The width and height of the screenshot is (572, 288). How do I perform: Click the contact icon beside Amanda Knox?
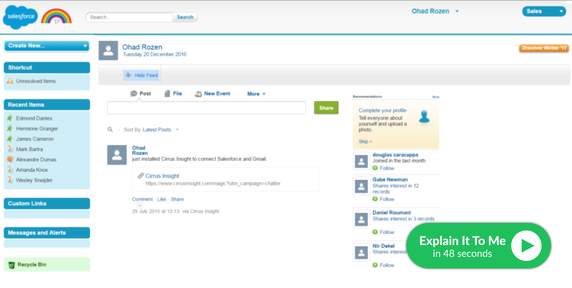click(x=10, y=170)
